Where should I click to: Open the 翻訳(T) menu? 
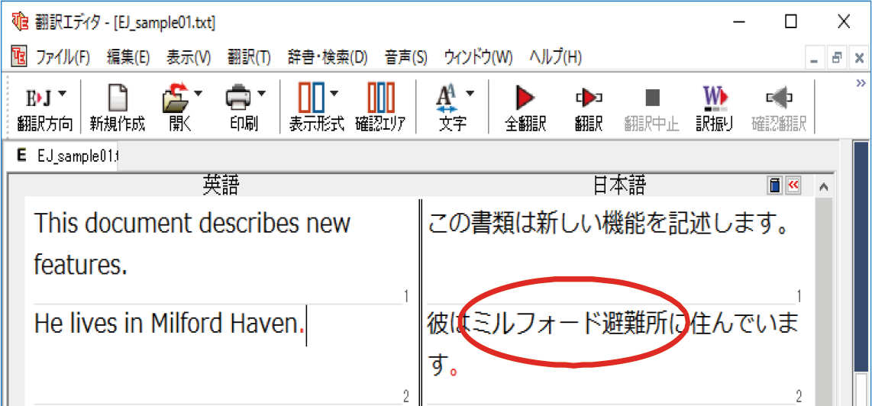pyautogui.click(x=249, y=57)
